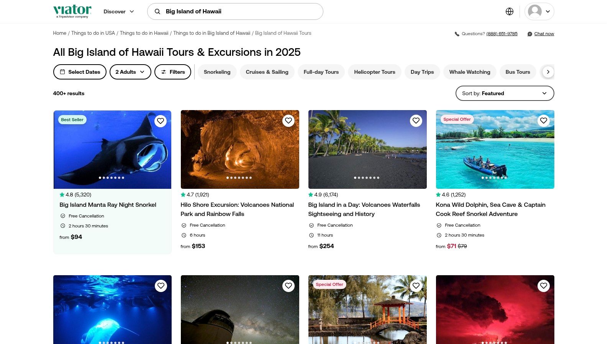This screenshot has height=344, width=613.
Task: Click the sliders icon in the Filters button
Action: [164, 72]
